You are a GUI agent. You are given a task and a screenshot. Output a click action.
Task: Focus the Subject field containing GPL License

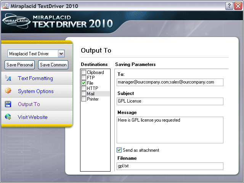(x=170, y=101)
